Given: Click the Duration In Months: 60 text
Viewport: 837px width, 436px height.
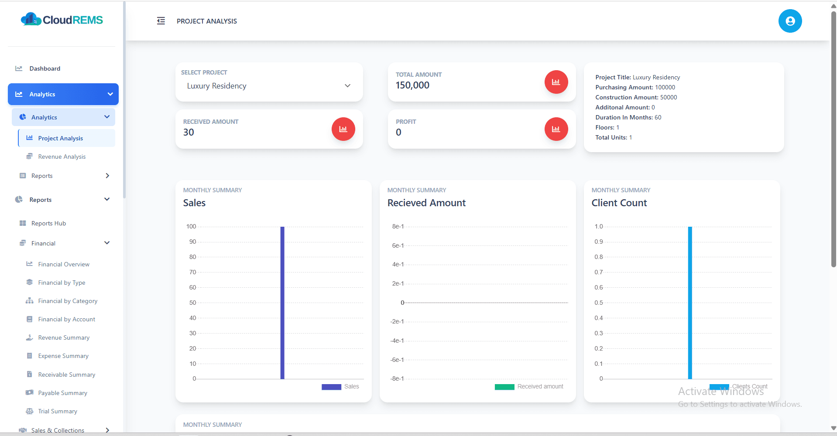Looking at the screenshot, I should pyautogui.click(x=628, y=117).
